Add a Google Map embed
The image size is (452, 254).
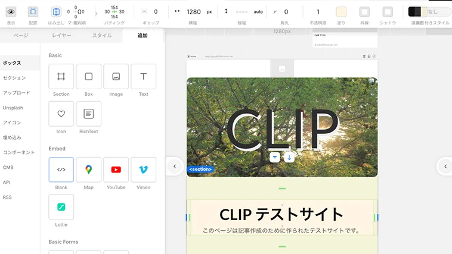point(88,170)
